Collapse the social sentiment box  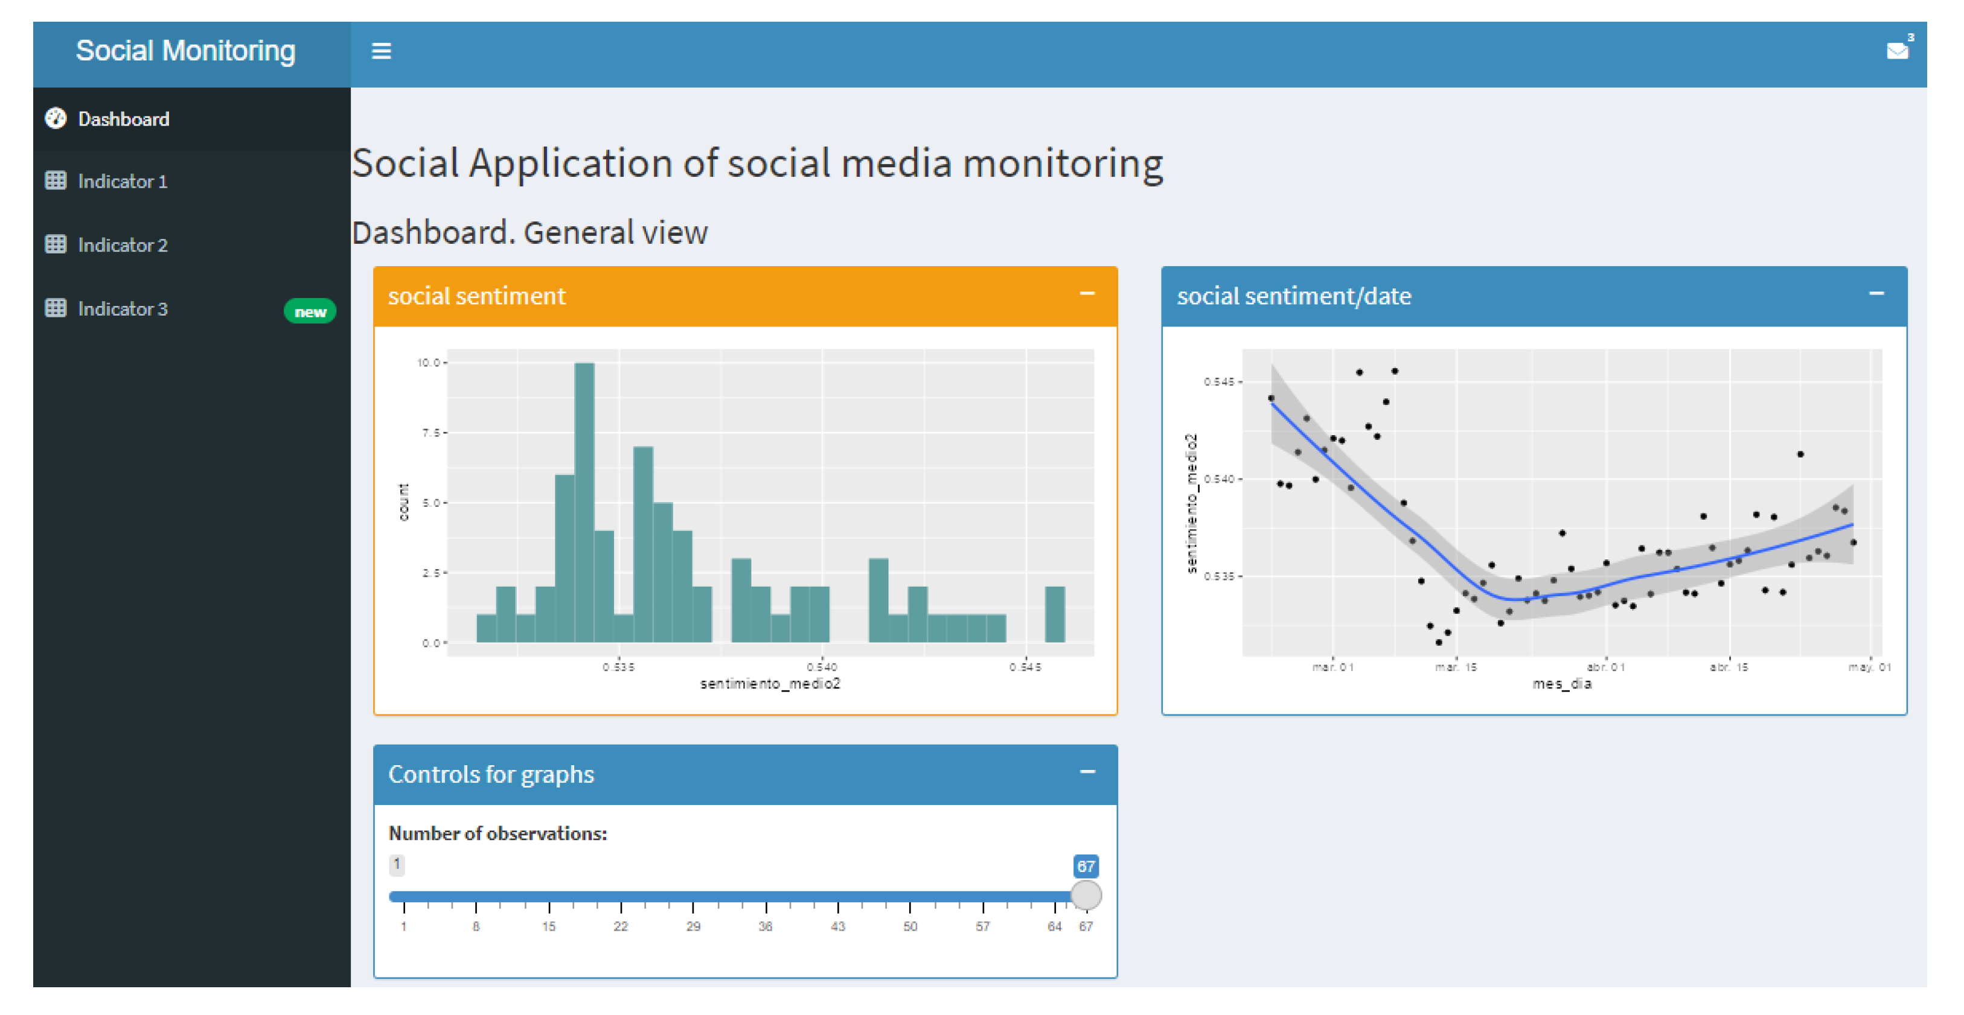1087,294
